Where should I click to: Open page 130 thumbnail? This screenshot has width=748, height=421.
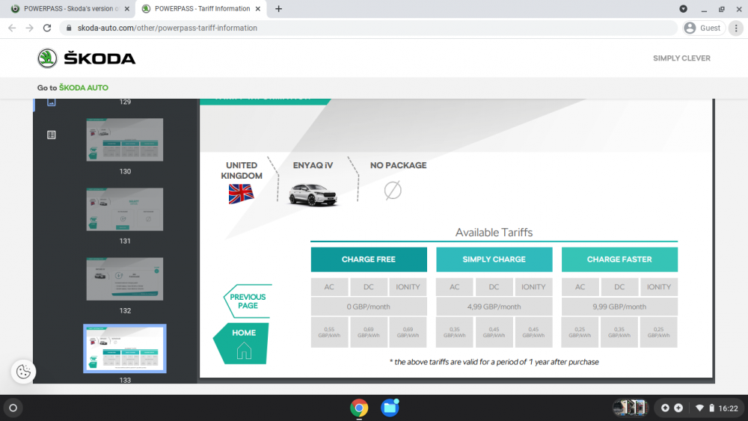[x=124, y=140]
